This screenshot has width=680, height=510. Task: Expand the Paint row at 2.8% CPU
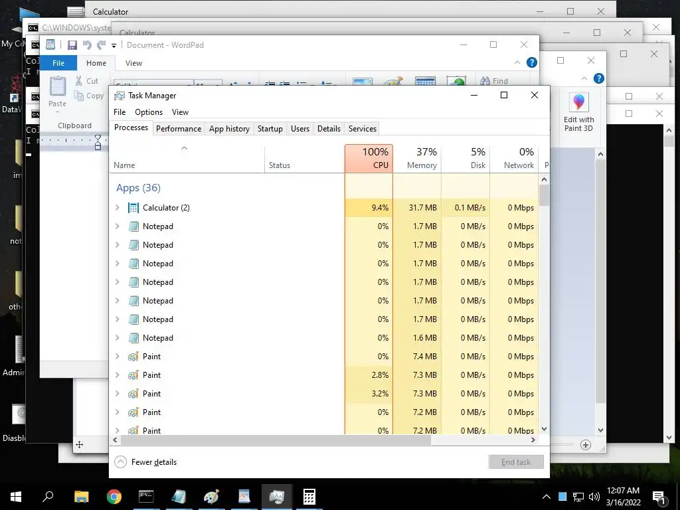point(117,375)
